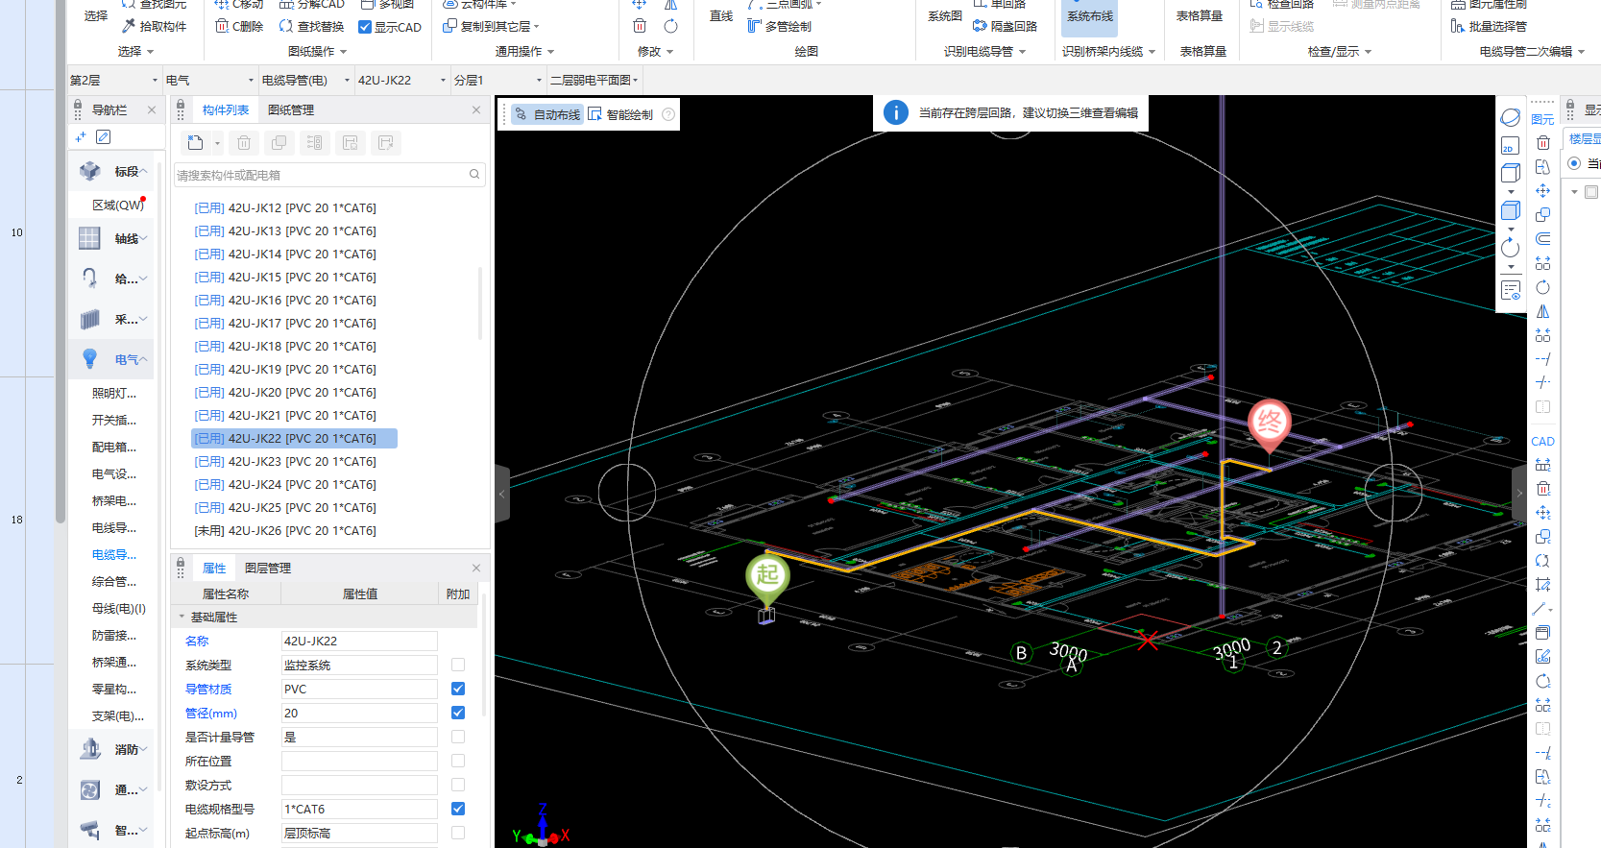Viewport: 1601px width, 848px height.
Task: Click the new component icon
Action: 196,143
